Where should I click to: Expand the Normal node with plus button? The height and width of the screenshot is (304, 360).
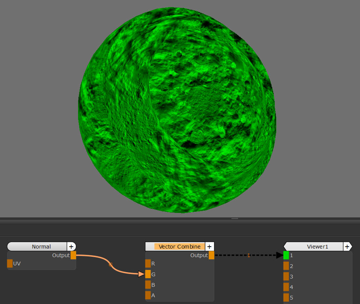[71, 246]
